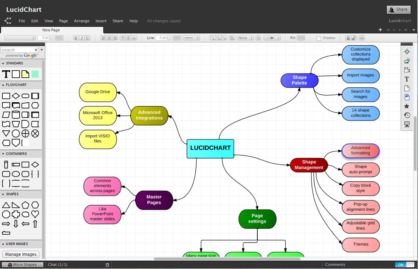Open the Arrange menu
Image resolution: width=418 pixels, height=269 pixels.
pos(82,21)
